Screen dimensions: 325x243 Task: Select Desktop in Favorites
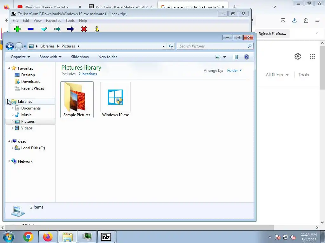[x=28, y=75]
